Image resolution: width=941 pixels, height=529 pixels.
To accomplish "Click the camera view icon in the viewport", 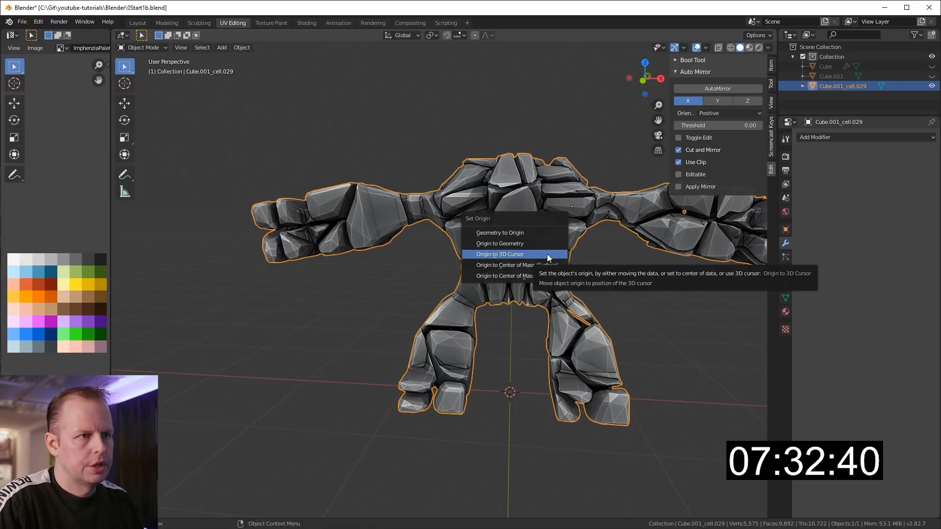I will coord(658,135).
